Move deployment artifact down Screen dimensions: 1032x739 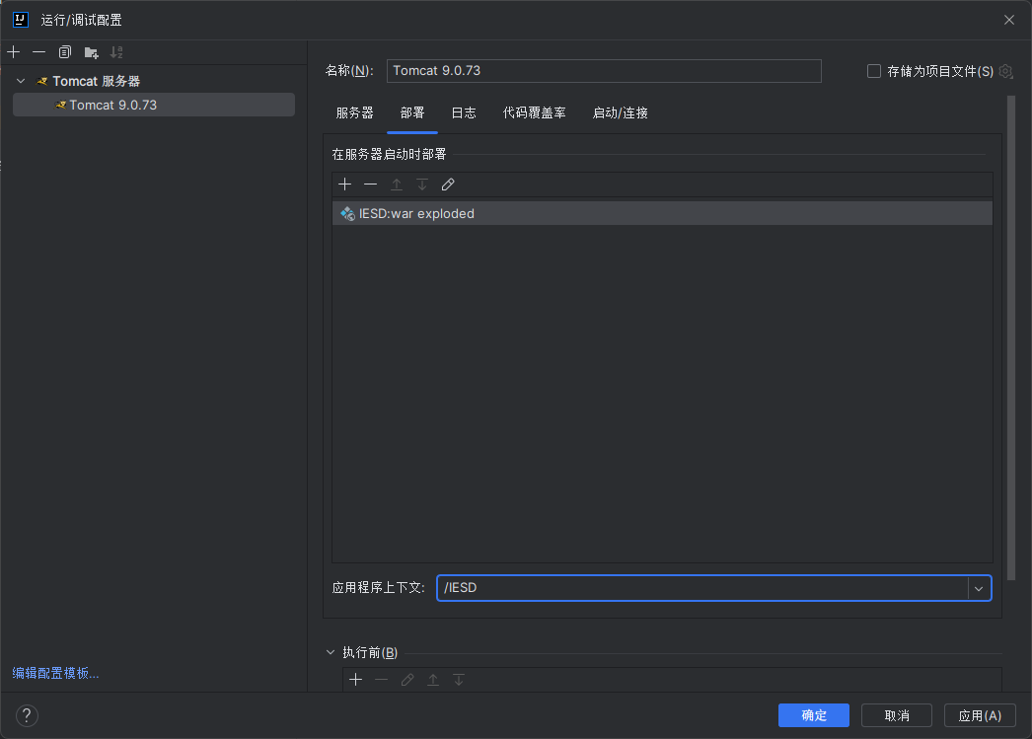point(422,185)
